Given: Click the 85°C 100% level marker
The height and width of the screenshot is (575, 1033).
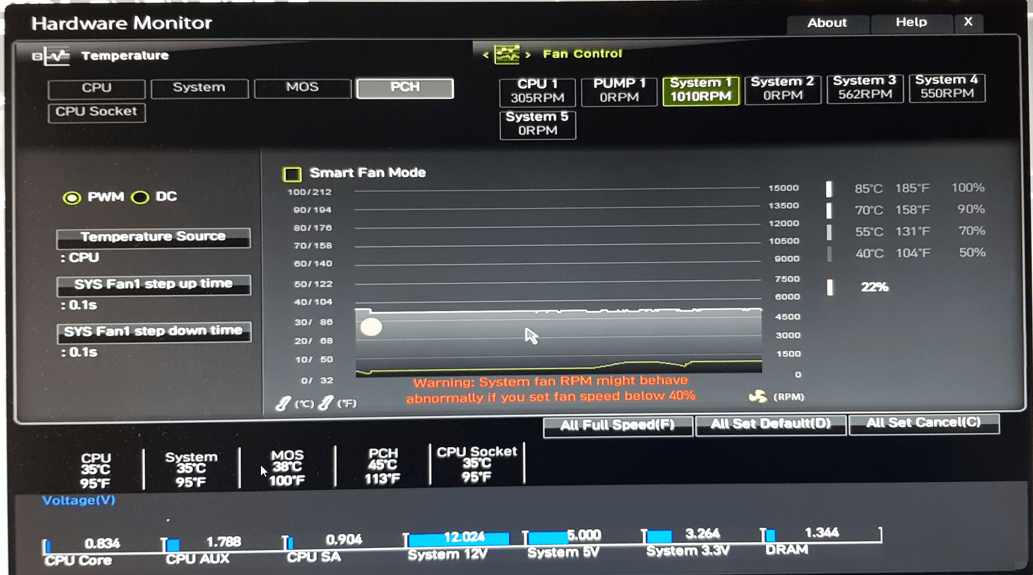Looking at the screenshot, I should click(829, 189).
